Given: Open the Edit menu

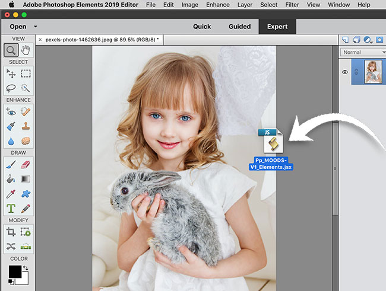Looking at the screenshot, I should tap(169, 5).
